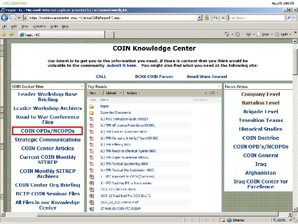Image resolution: width=298 pixels, height=224 pixels.
Task: Expand the New dropdown in Top Reads
Action: [100, 93]
